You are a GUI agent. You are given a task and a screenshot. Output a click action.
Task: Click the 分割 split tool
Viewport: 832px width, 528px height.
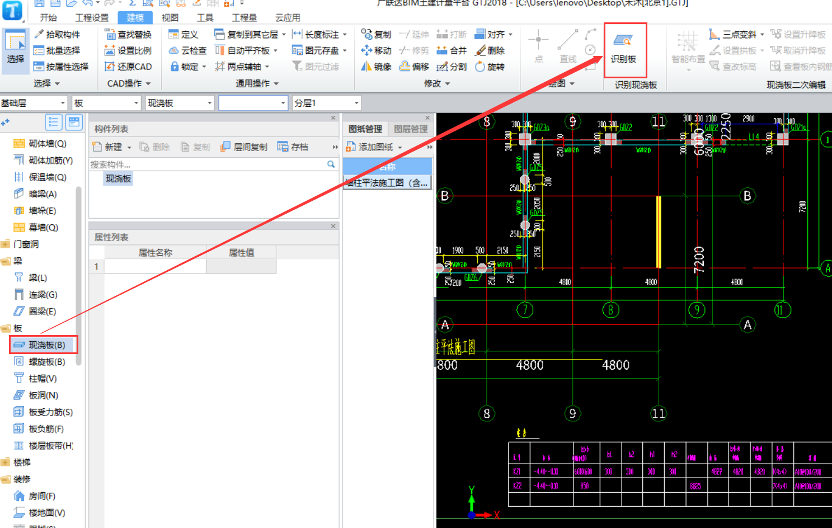(x=452, y=67)
